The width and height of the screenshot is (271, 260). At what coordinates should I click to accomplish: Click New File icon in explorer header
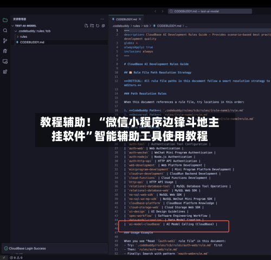[86, 26]
